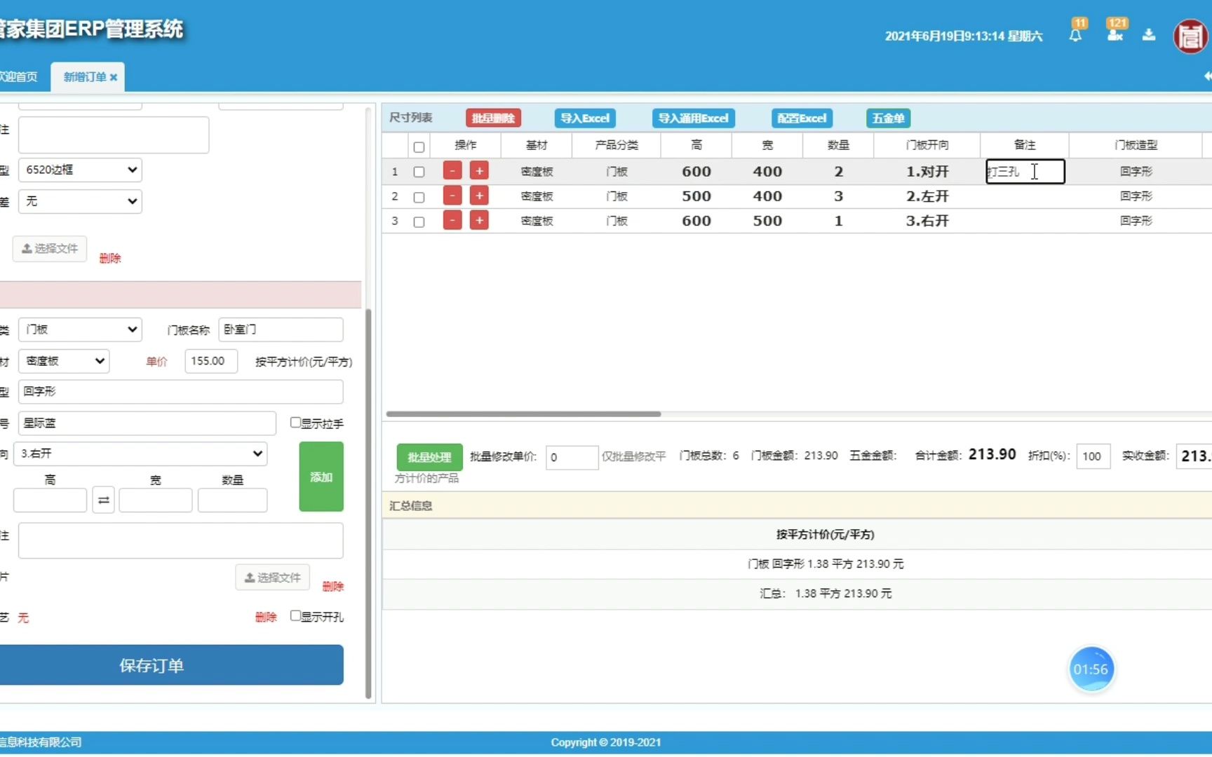
Task: Click the 1.对开 cell in row 1
Action: 927,172
